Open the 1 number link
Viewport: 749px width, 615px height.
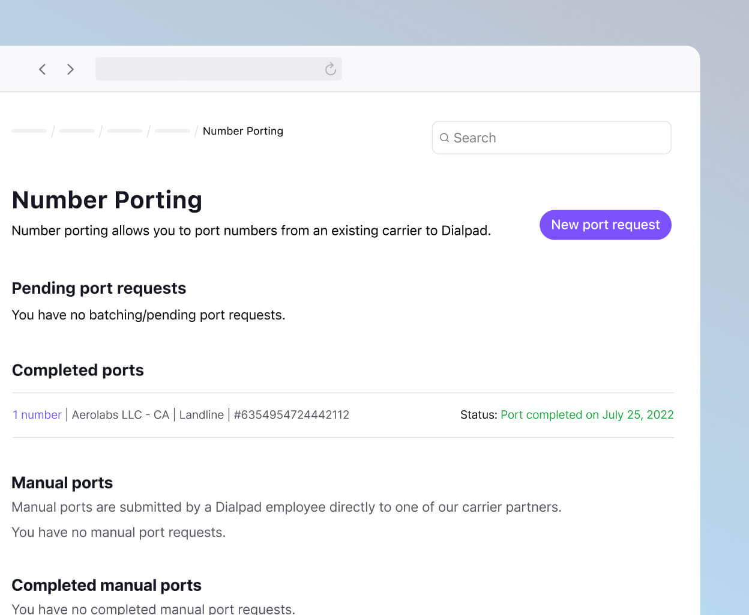37,414
